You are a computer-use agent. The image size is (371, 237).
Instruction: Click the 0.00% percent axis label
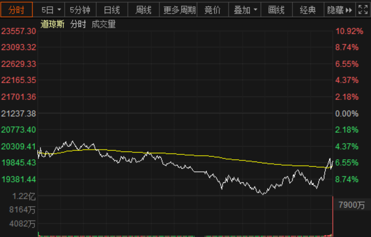[347, 114]
